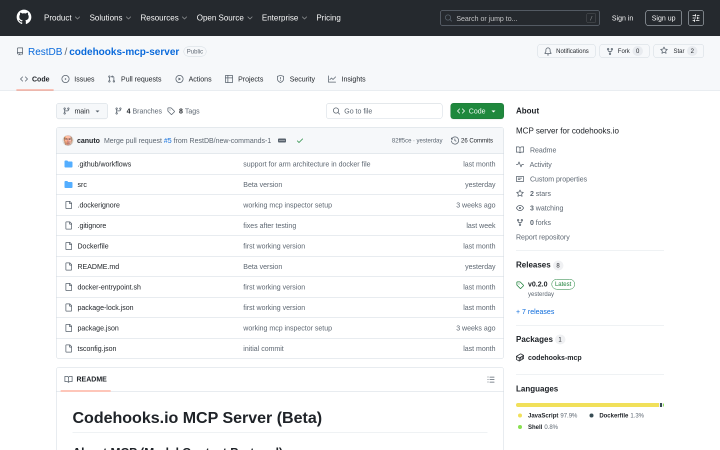Open pull request #5 link

pyautogui.click(x=167, y=140)
